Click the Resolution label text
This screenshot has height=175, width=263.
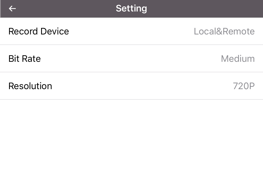(x=30, y=86)
